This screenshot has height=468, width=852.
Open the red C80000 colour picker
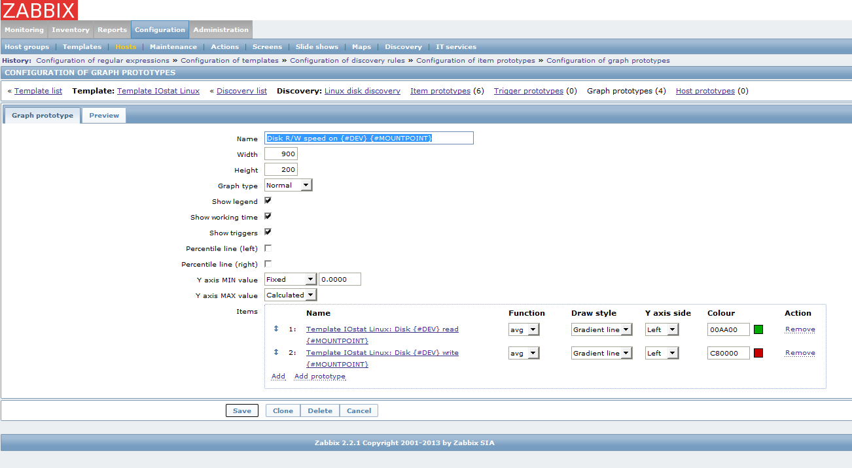point(758,353)
